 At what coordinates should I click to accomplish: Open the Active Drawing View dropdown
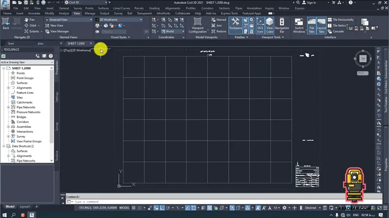tap(26, 62)
